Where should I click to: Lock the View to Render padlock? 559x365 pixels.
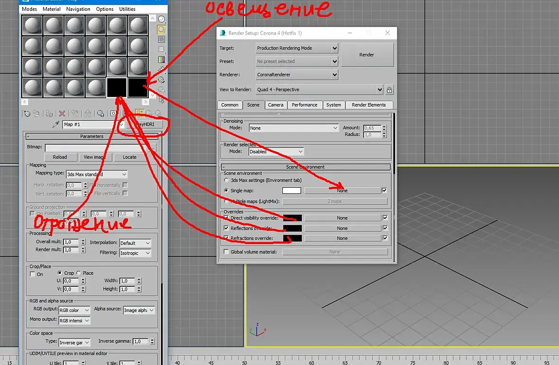click(389, 90)
